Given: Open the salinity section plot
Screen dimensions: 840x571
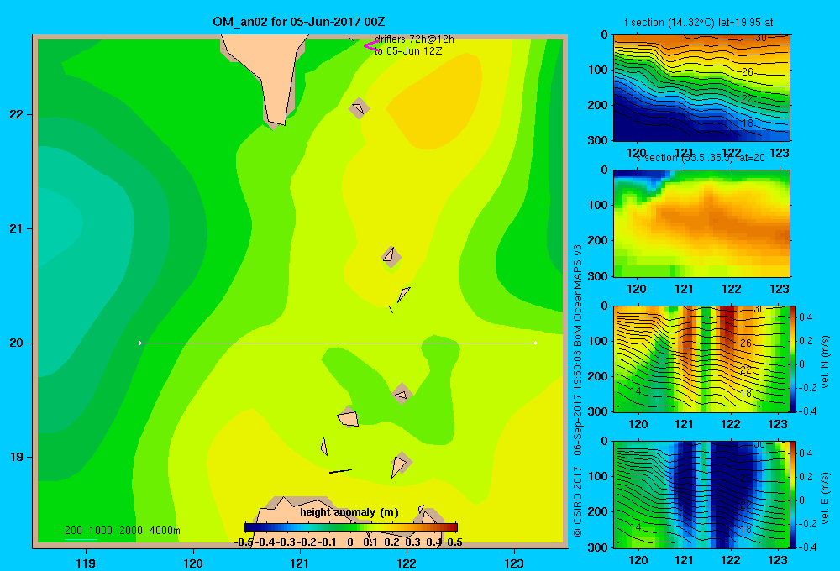Looking at the screenshot, I should pyautogui.click(x=701, y=223).
